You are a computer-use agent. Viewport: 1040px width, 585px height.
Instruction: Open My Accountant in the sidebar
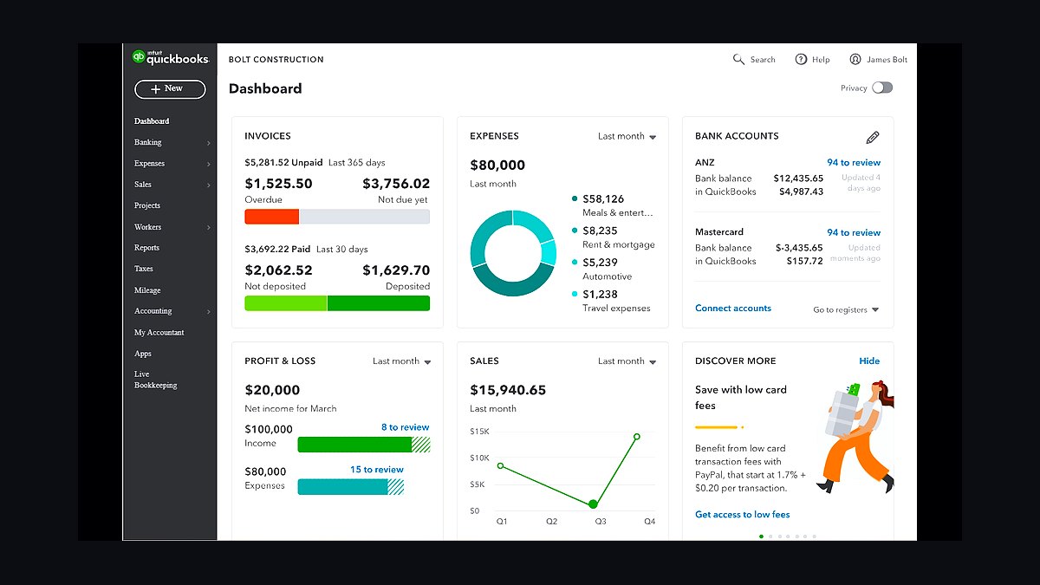pyautogui.click(x=159, y=333)
